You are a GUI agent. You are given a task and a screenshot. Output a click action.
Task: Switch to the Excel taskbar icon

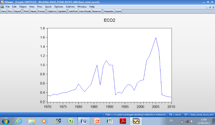71,121
